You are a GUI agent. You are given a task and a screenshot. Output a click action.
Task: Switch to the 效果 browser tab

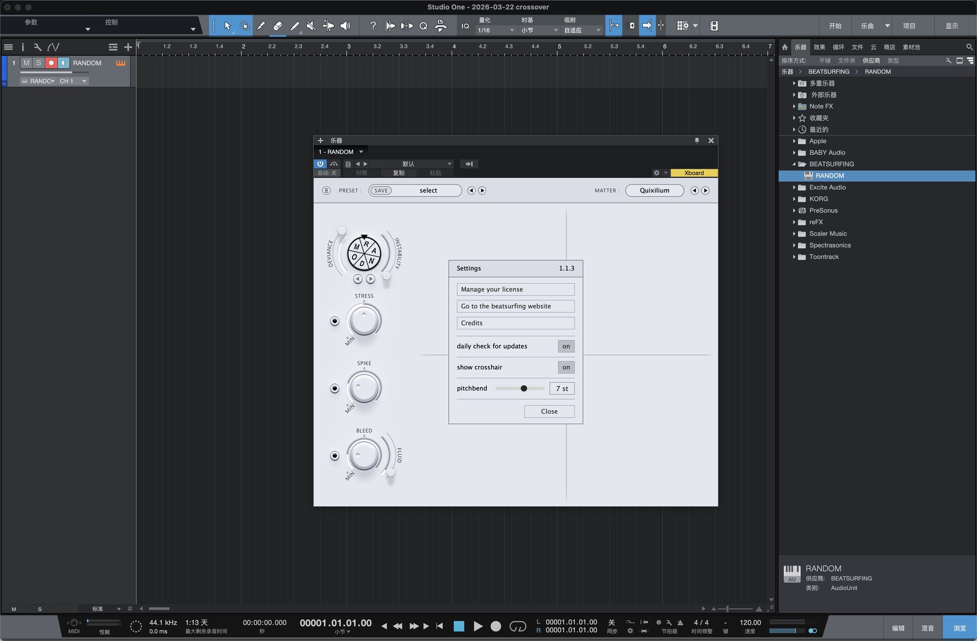819,47
